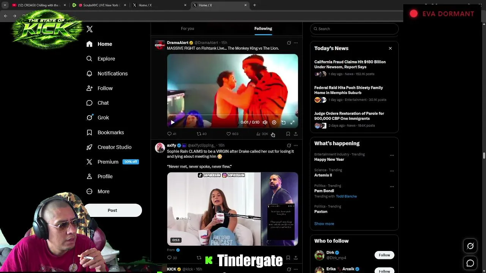486x273 pixels.
Task: Open Grok actions on DramaAlert post
Action: (x=289, y=43)
